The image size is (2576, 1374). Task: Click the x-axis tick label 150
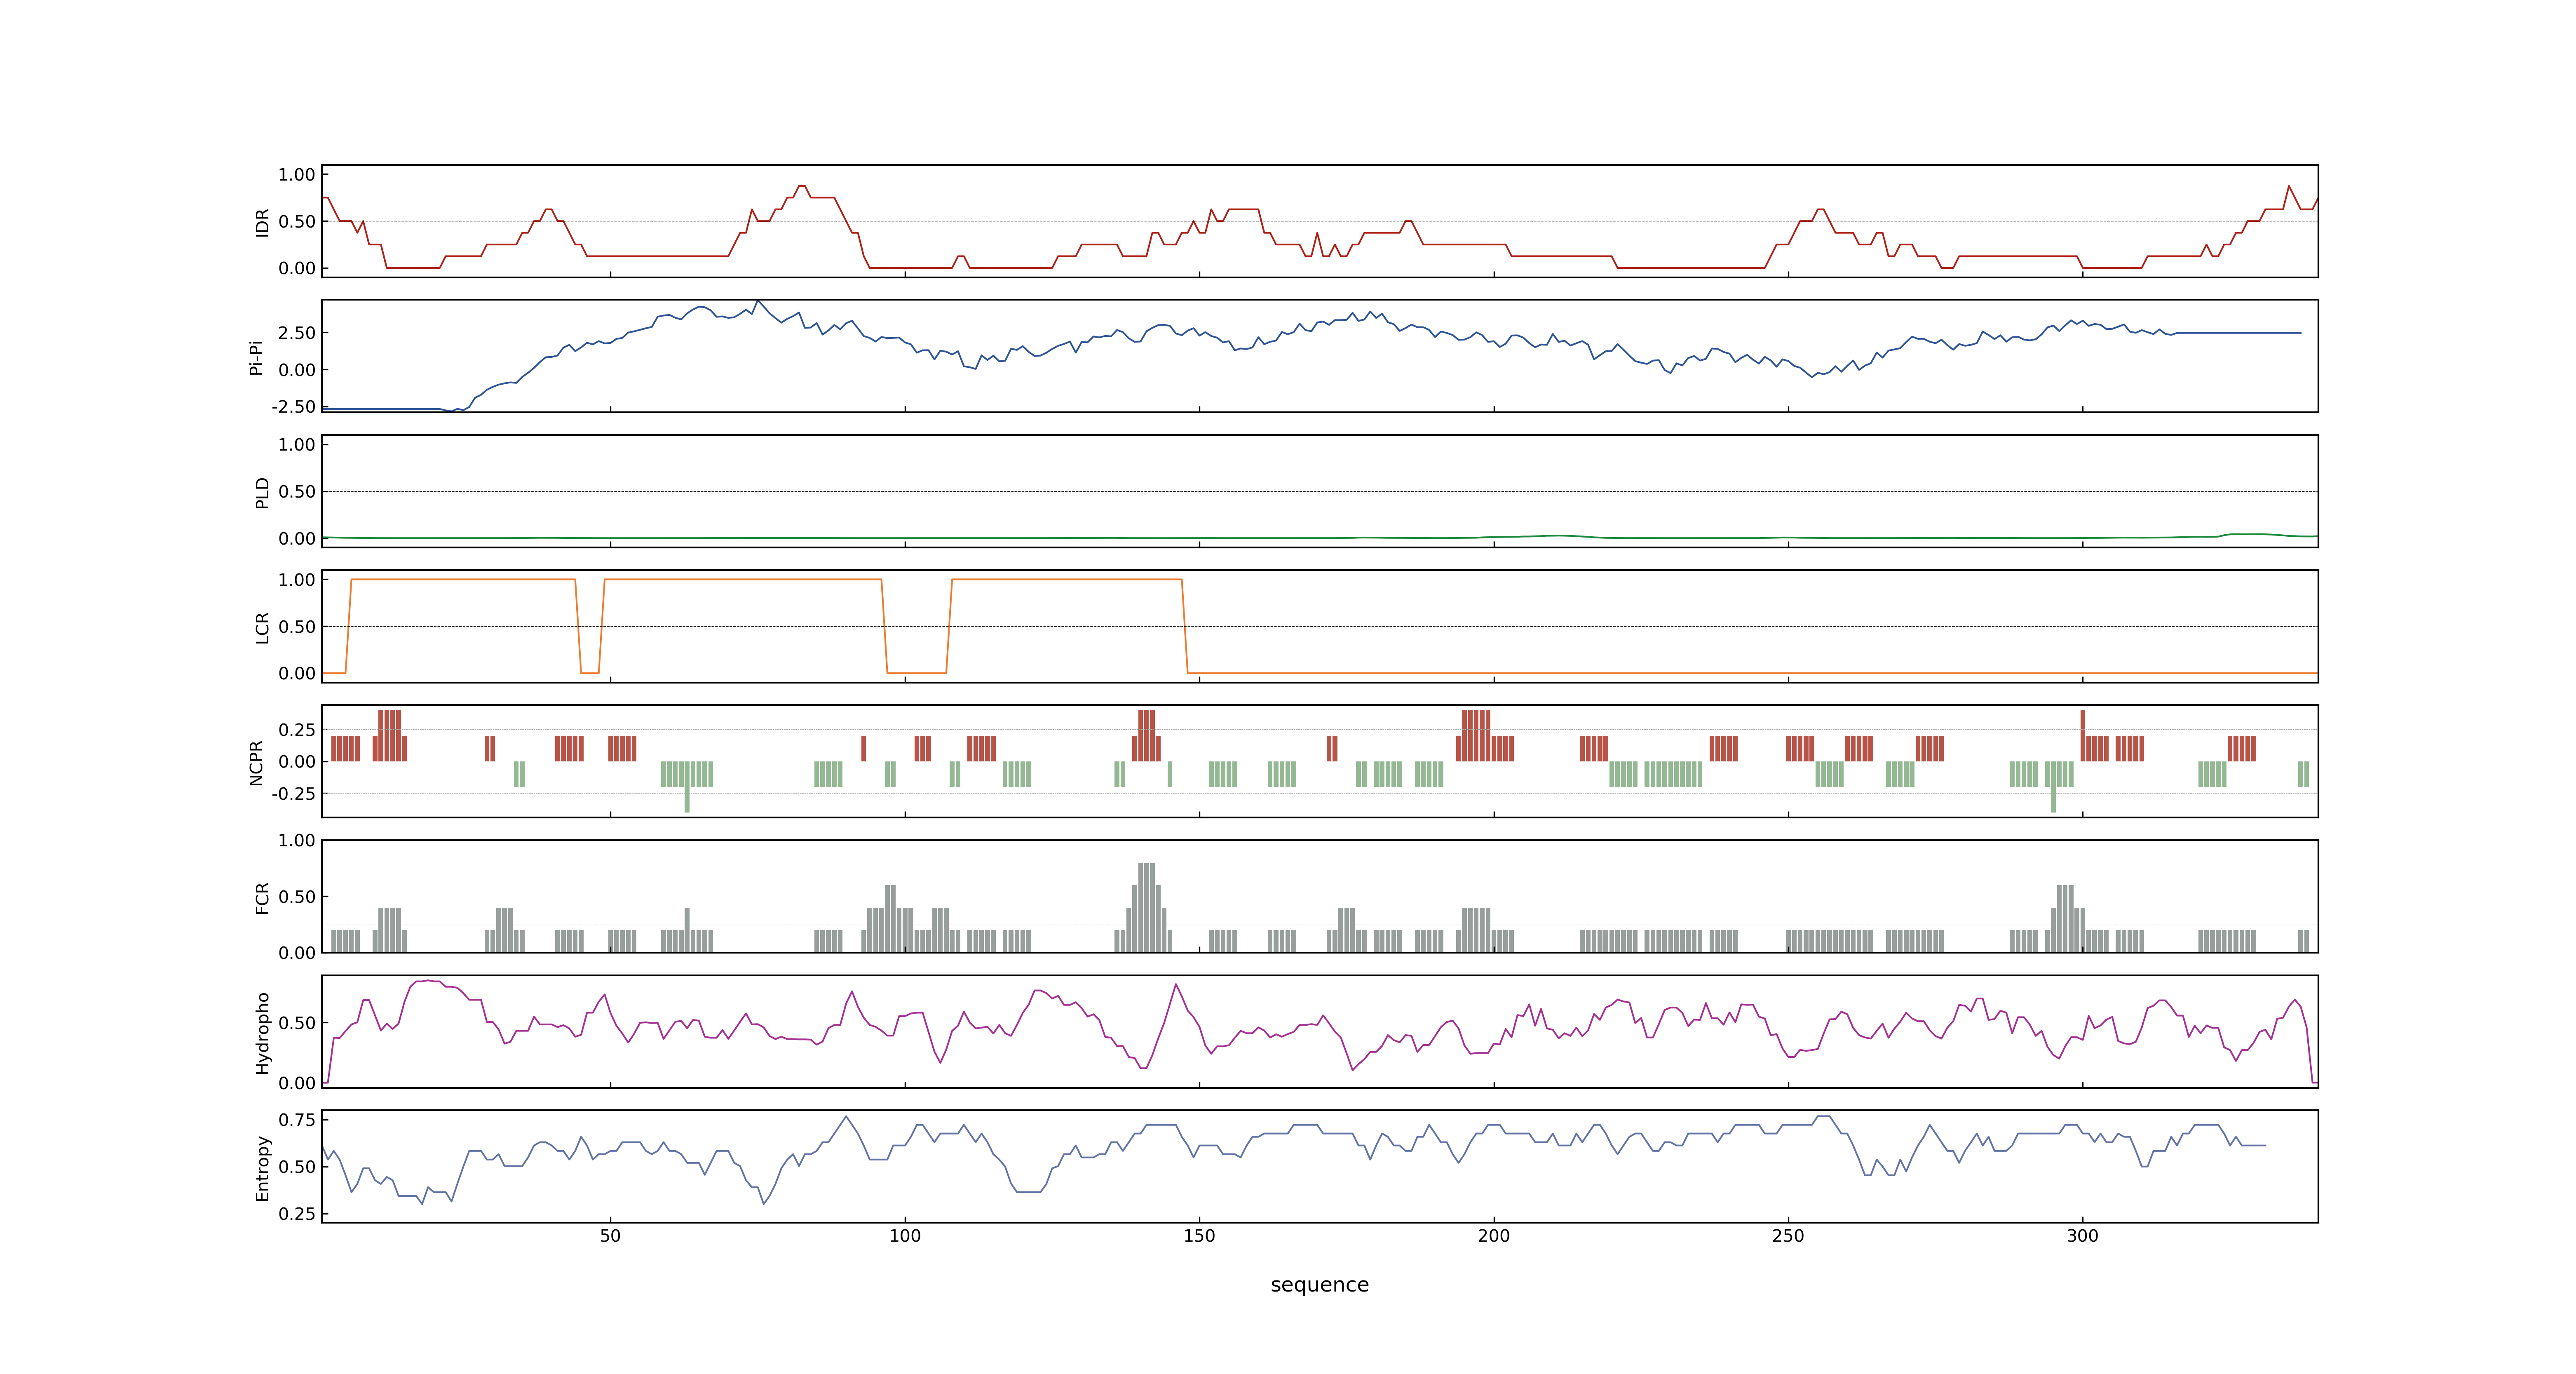[x=1199, y=1236]
